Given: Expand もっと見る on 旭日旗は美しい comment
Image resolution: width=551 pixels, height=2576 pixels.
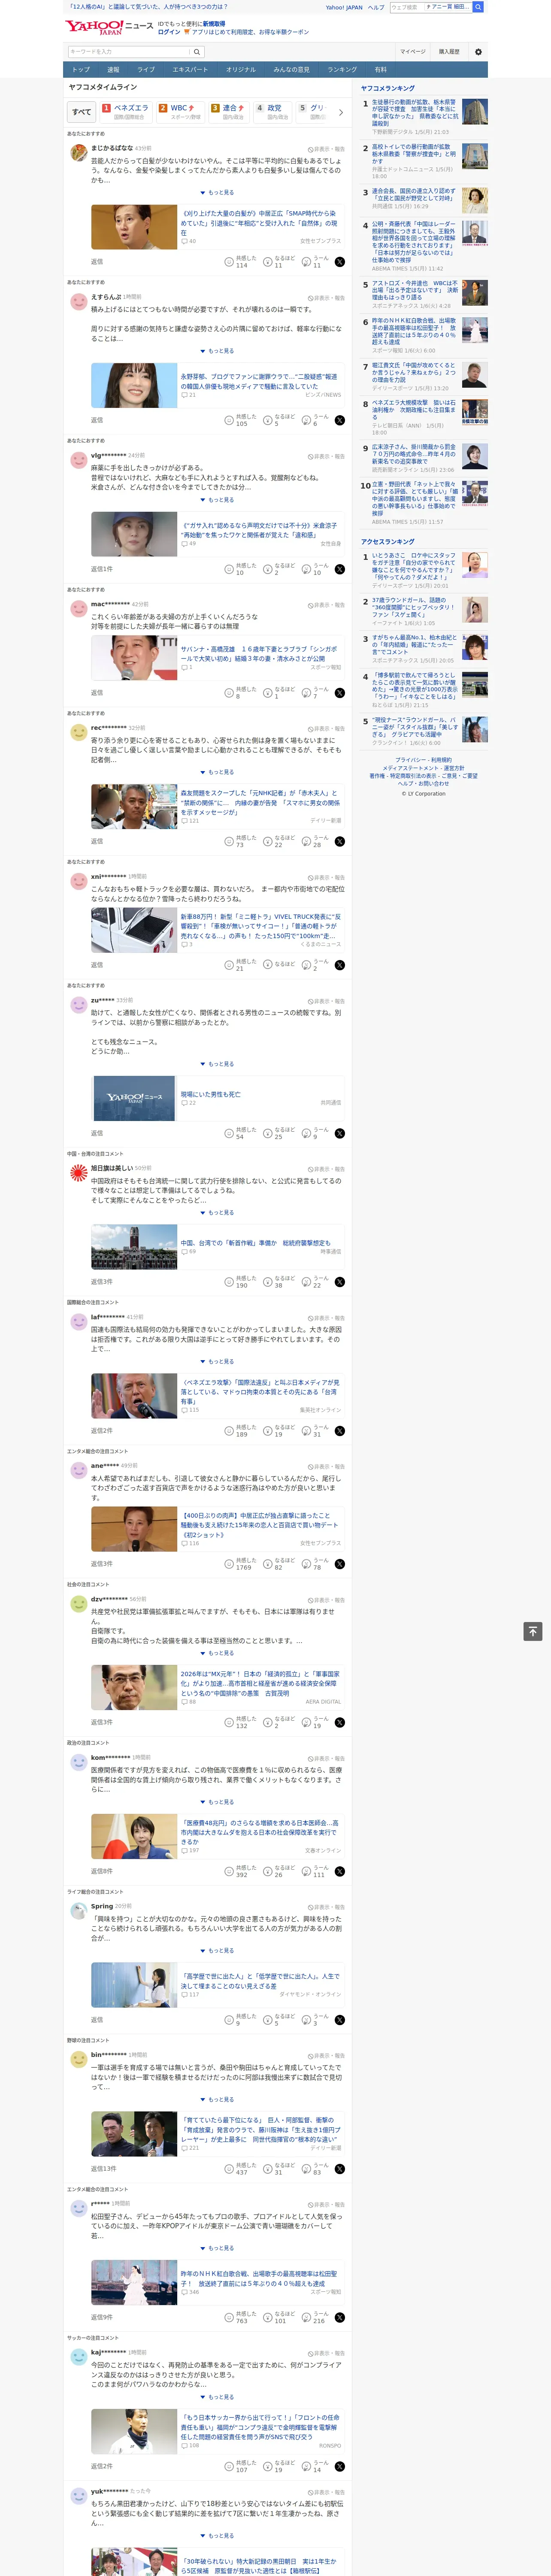Looking at the screenshot, I should click(x=217, y=1213).
